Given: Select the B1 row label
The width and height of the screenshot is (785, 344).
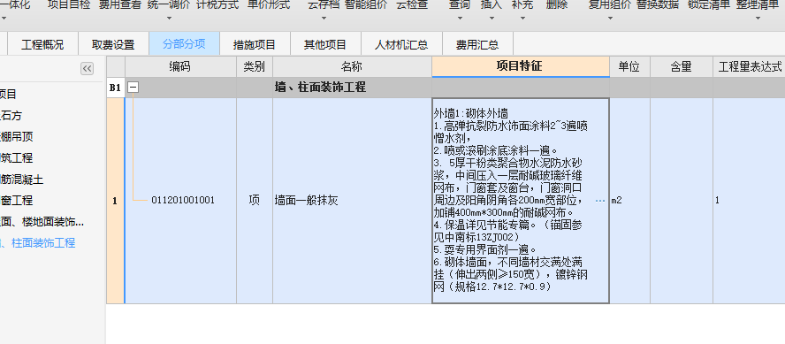Looking at the screenshot, I should pos(115,88).
